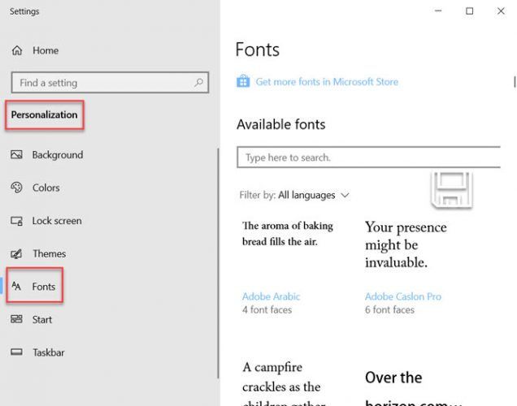This screenshot has height=406, width=517.
Task: Go to Colors settings
Action: [46, 188]
